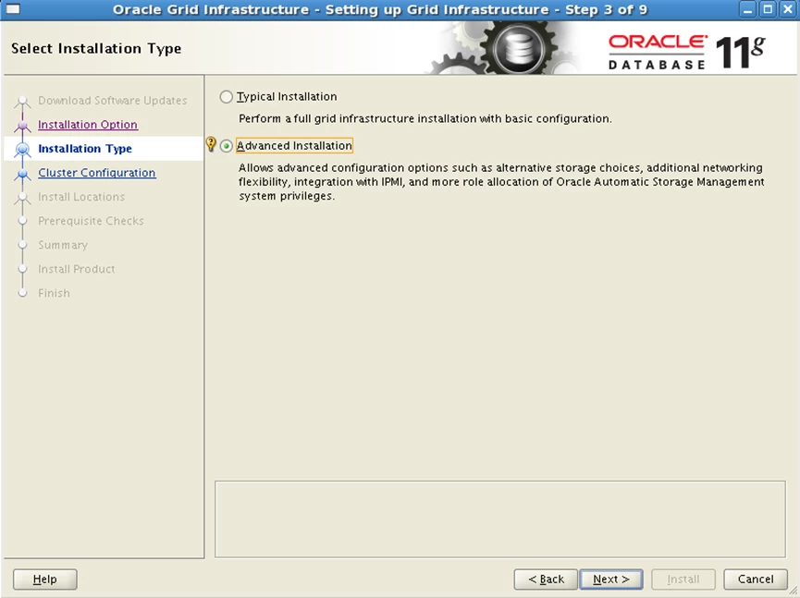Click the Help button
This screenshot has height=598, width=800.
[45, 580]
